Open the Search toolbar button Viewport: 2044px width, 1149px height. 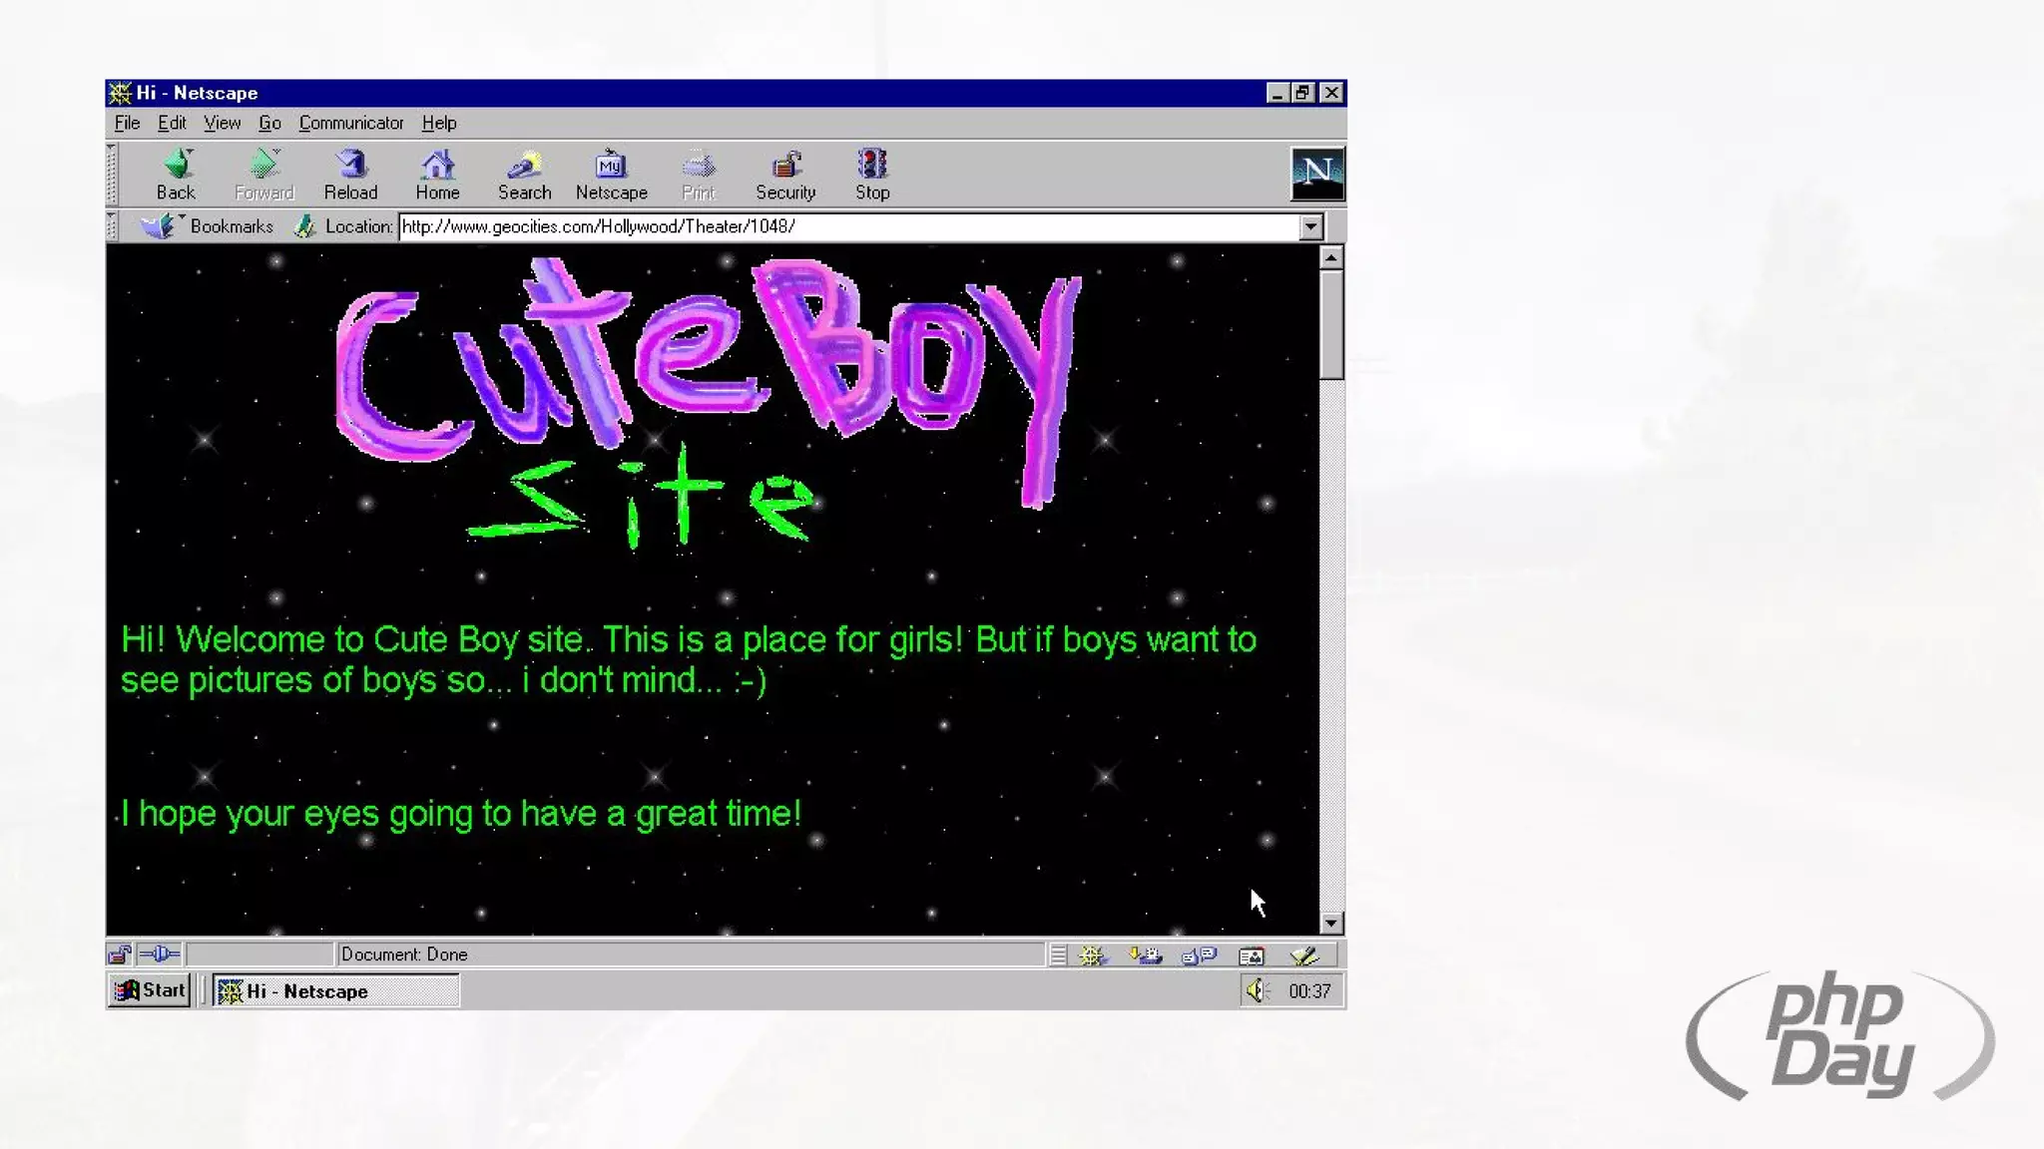coord(524,175)
